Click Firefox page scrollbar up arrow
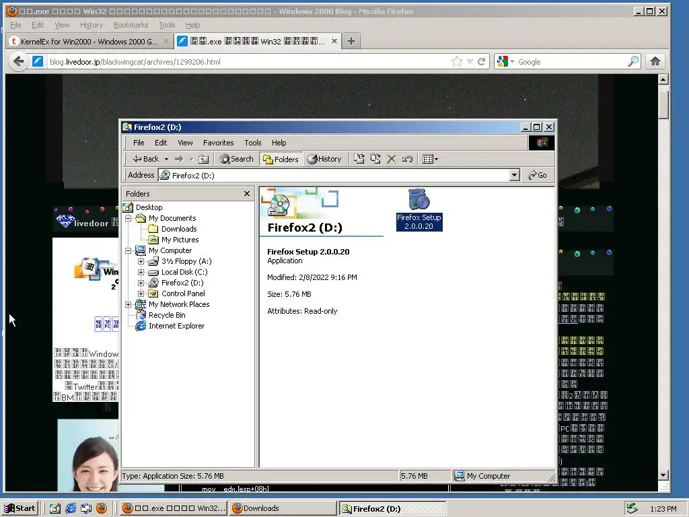 (x=663, y=79)
